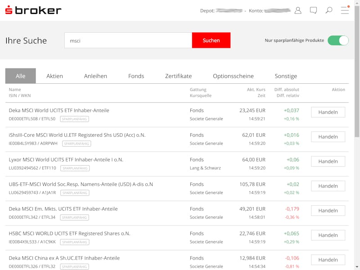The width and height of the screenshot is (360, 270).
Task: Switch to the Anleihen tab
Action: pyautogui.click(x=95, y=76)
